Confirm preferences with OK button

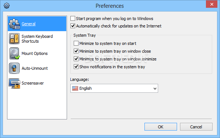coord(160,127)
